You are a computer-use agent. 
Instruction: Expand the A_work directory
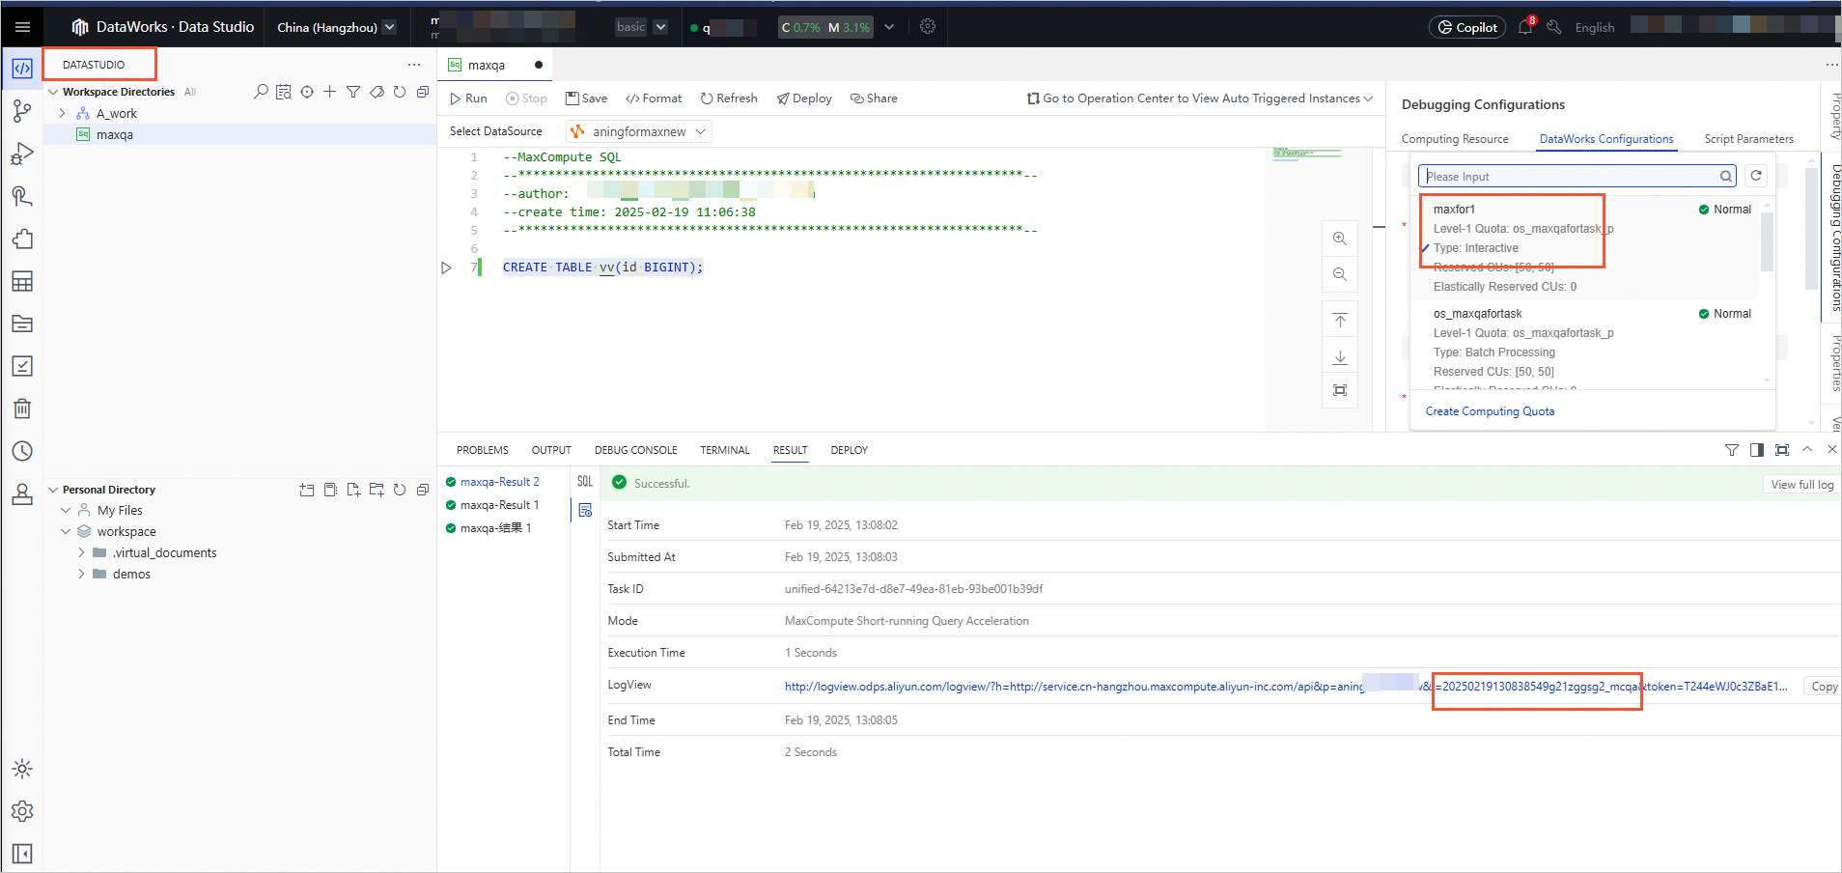click(x=63, y=114)
